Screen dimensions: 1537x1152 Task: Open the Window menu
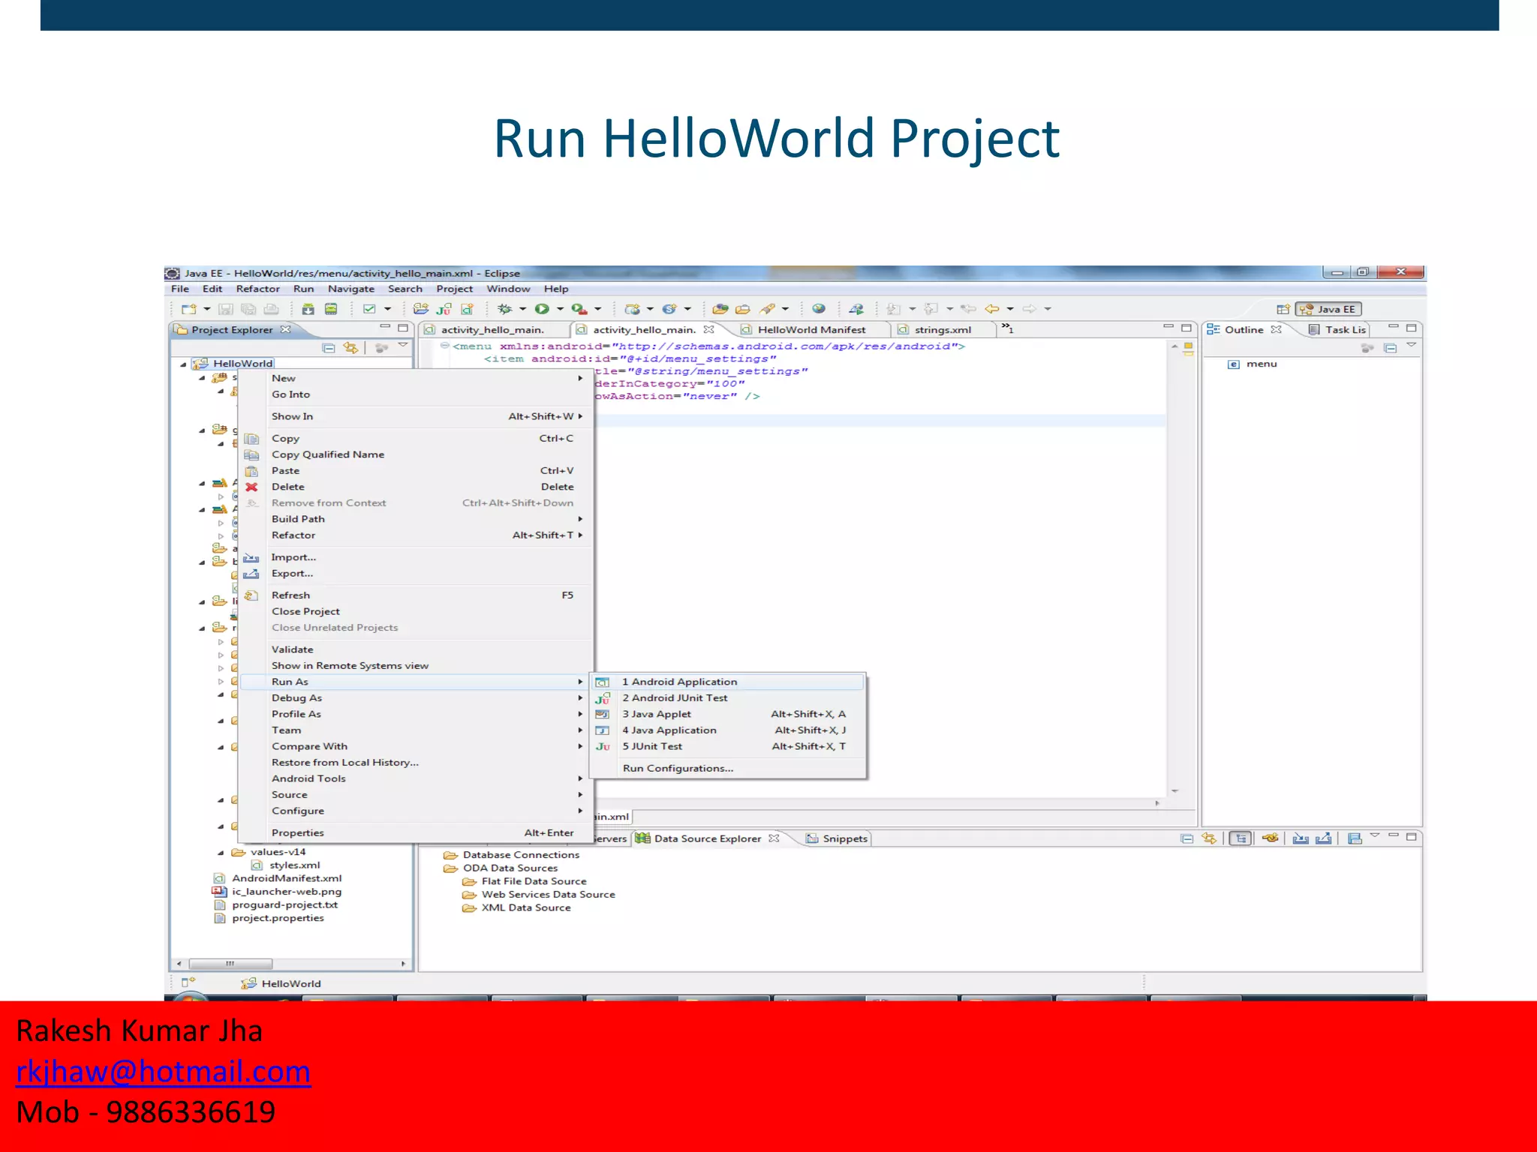click(x=508, y=289)
